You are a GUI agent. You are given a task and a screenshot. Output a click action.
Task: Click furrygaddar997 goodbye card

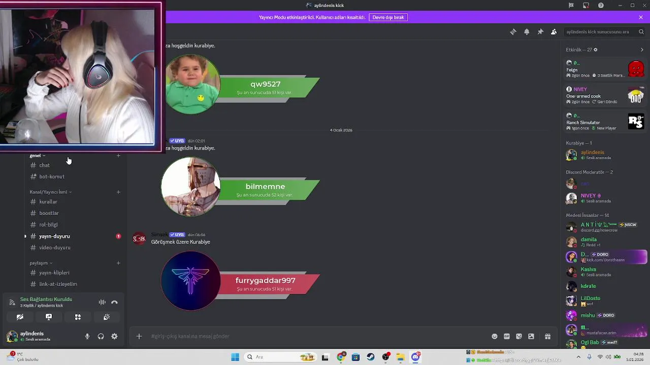tap(240, 281)
